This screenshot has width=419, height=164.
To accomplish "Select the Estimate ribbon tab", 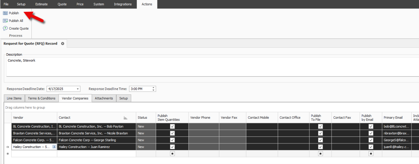I will coord(42,4).
